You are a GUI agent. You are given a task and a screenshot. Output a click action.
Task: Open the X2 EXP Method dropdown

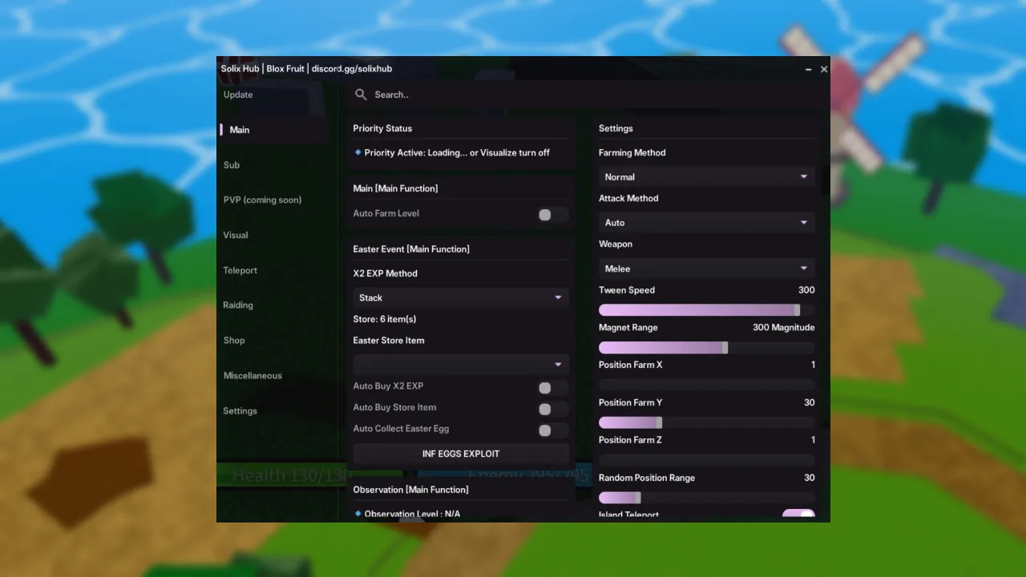[x=461, y=297]
